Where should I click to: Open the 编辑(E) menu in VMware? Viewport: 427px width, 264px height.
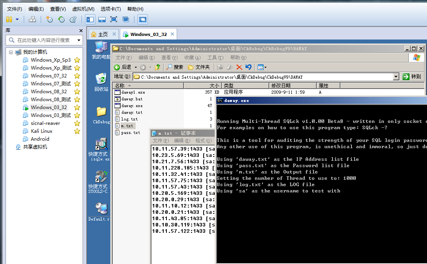point(36,9)
